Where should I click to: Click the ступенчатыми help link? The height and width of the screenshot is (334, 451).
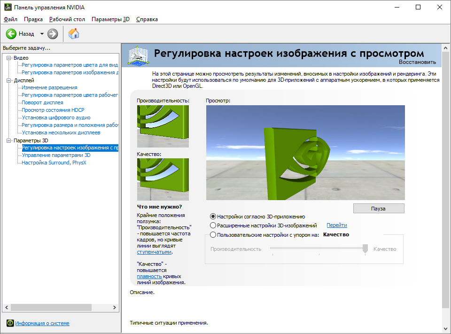[154, 252]
